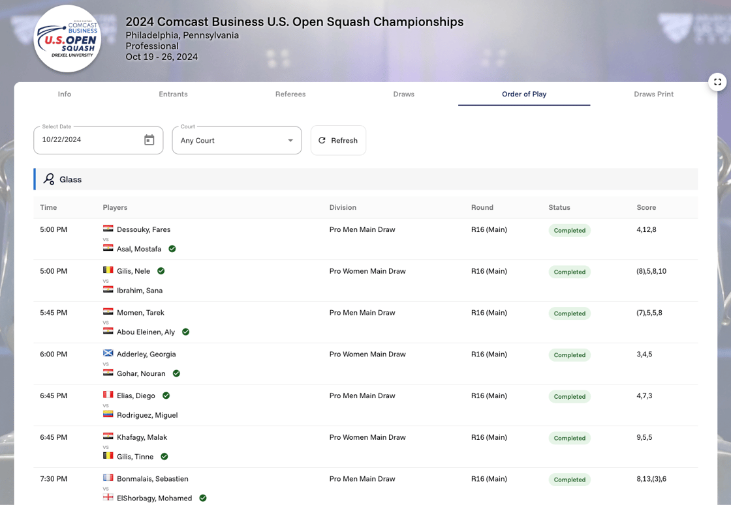Click the Glass court racquet icon
Screen dimensions: 731x505
pos(49,179)
